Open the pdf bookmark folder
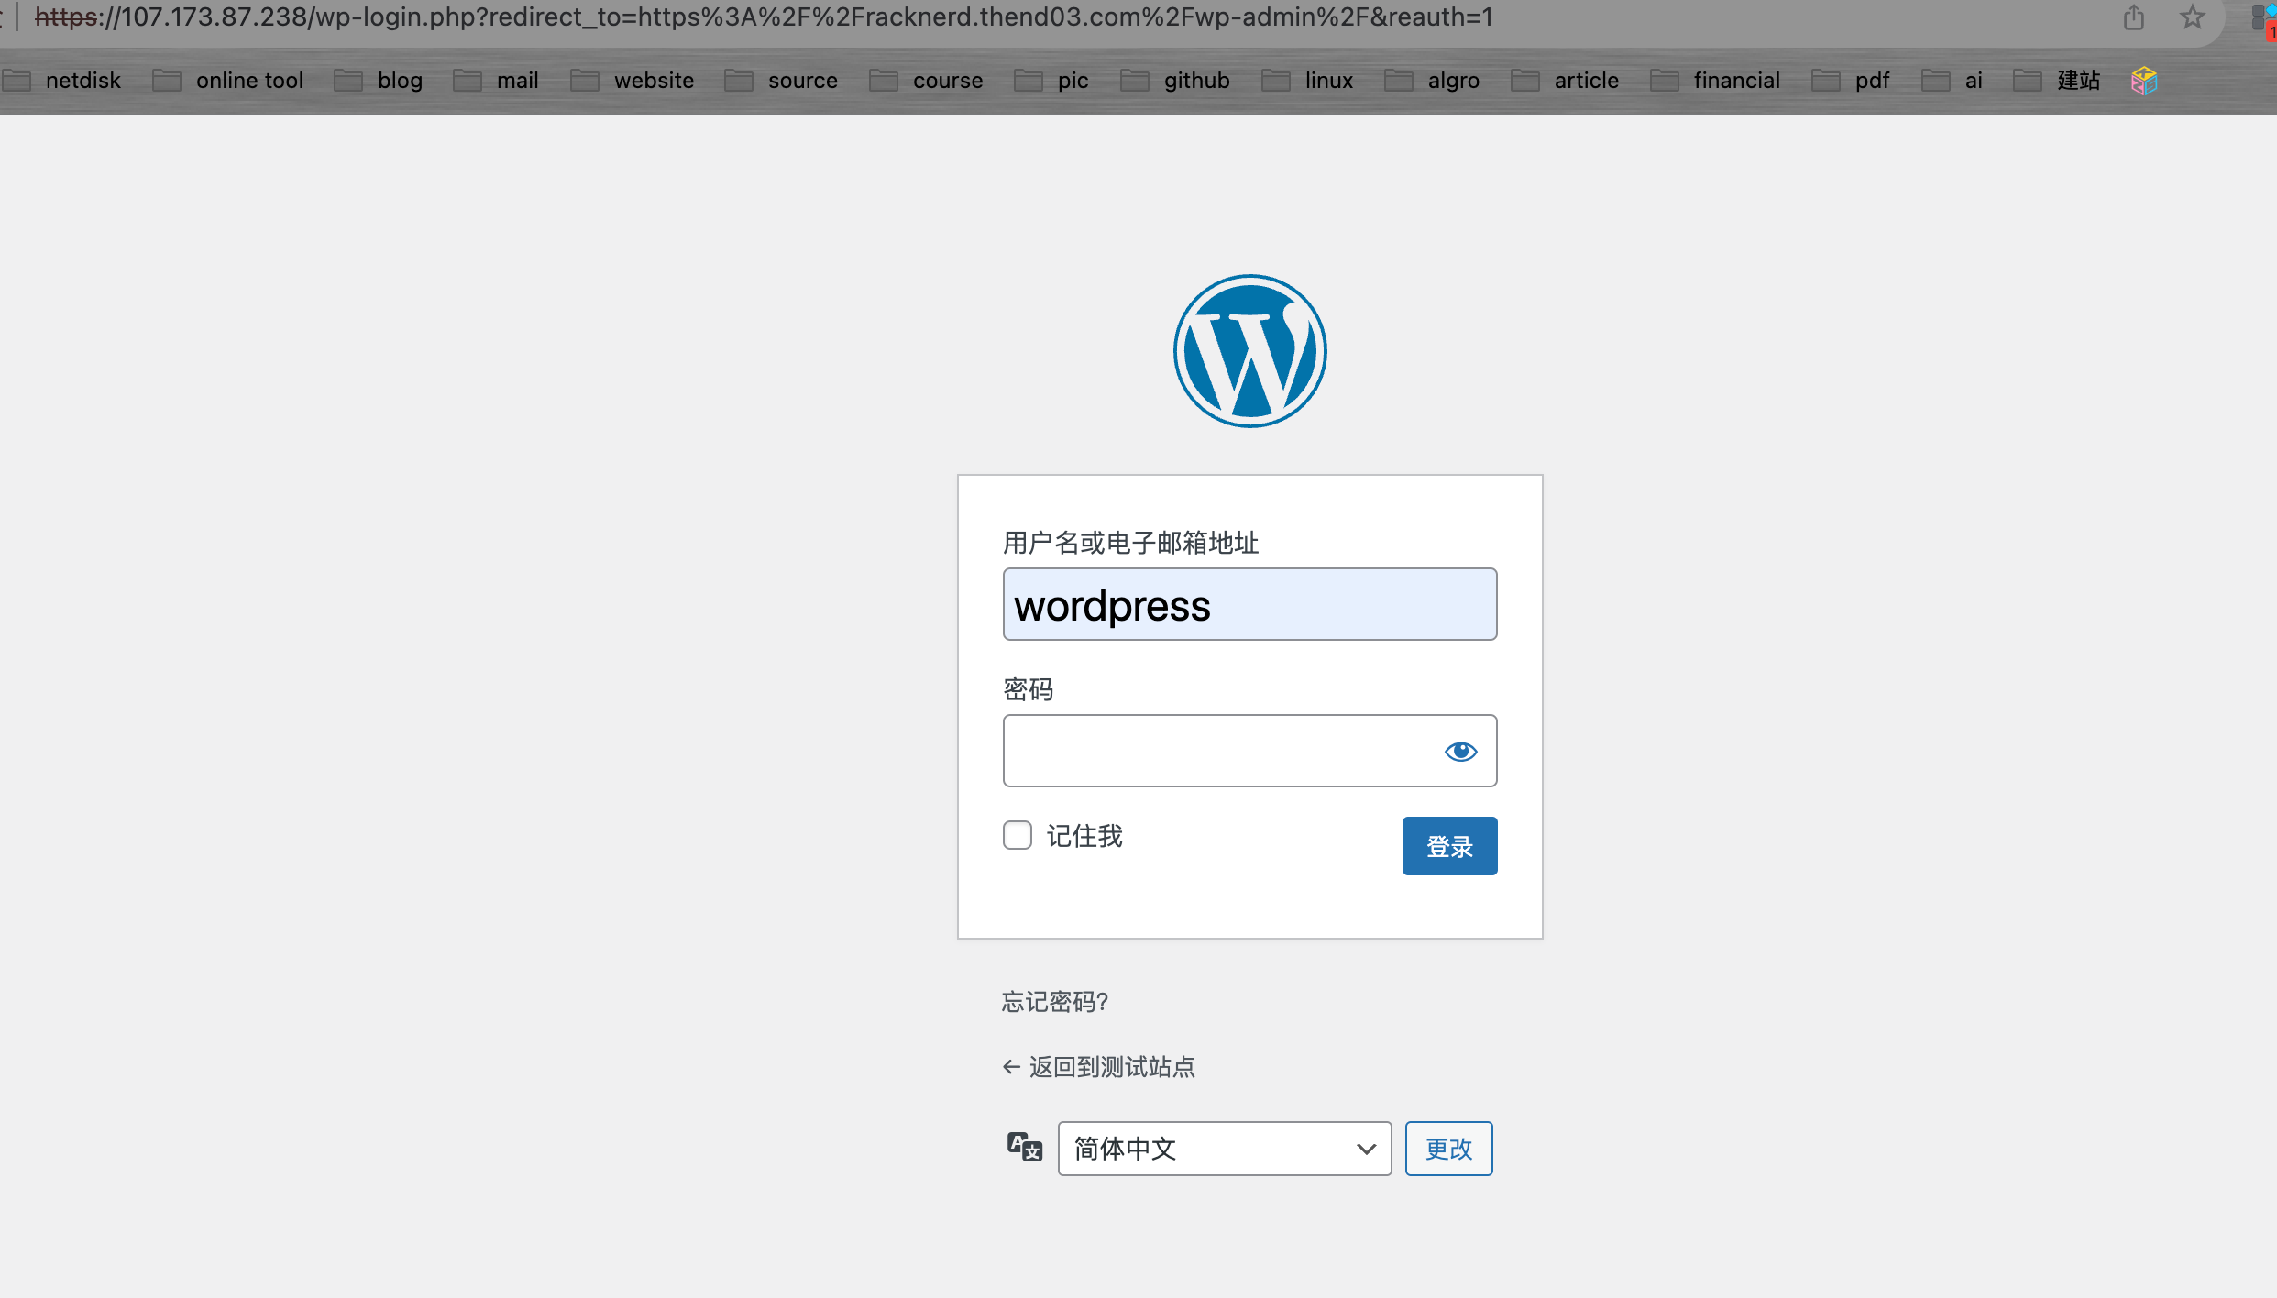 pos(1851,81)
